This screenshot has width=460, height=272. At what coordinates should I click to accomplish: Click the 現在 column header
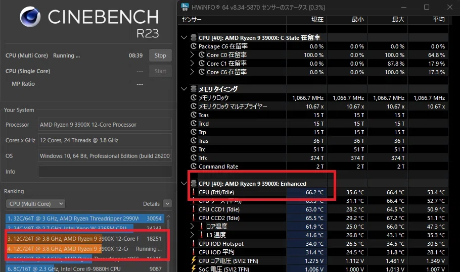[x=317, y=19]
